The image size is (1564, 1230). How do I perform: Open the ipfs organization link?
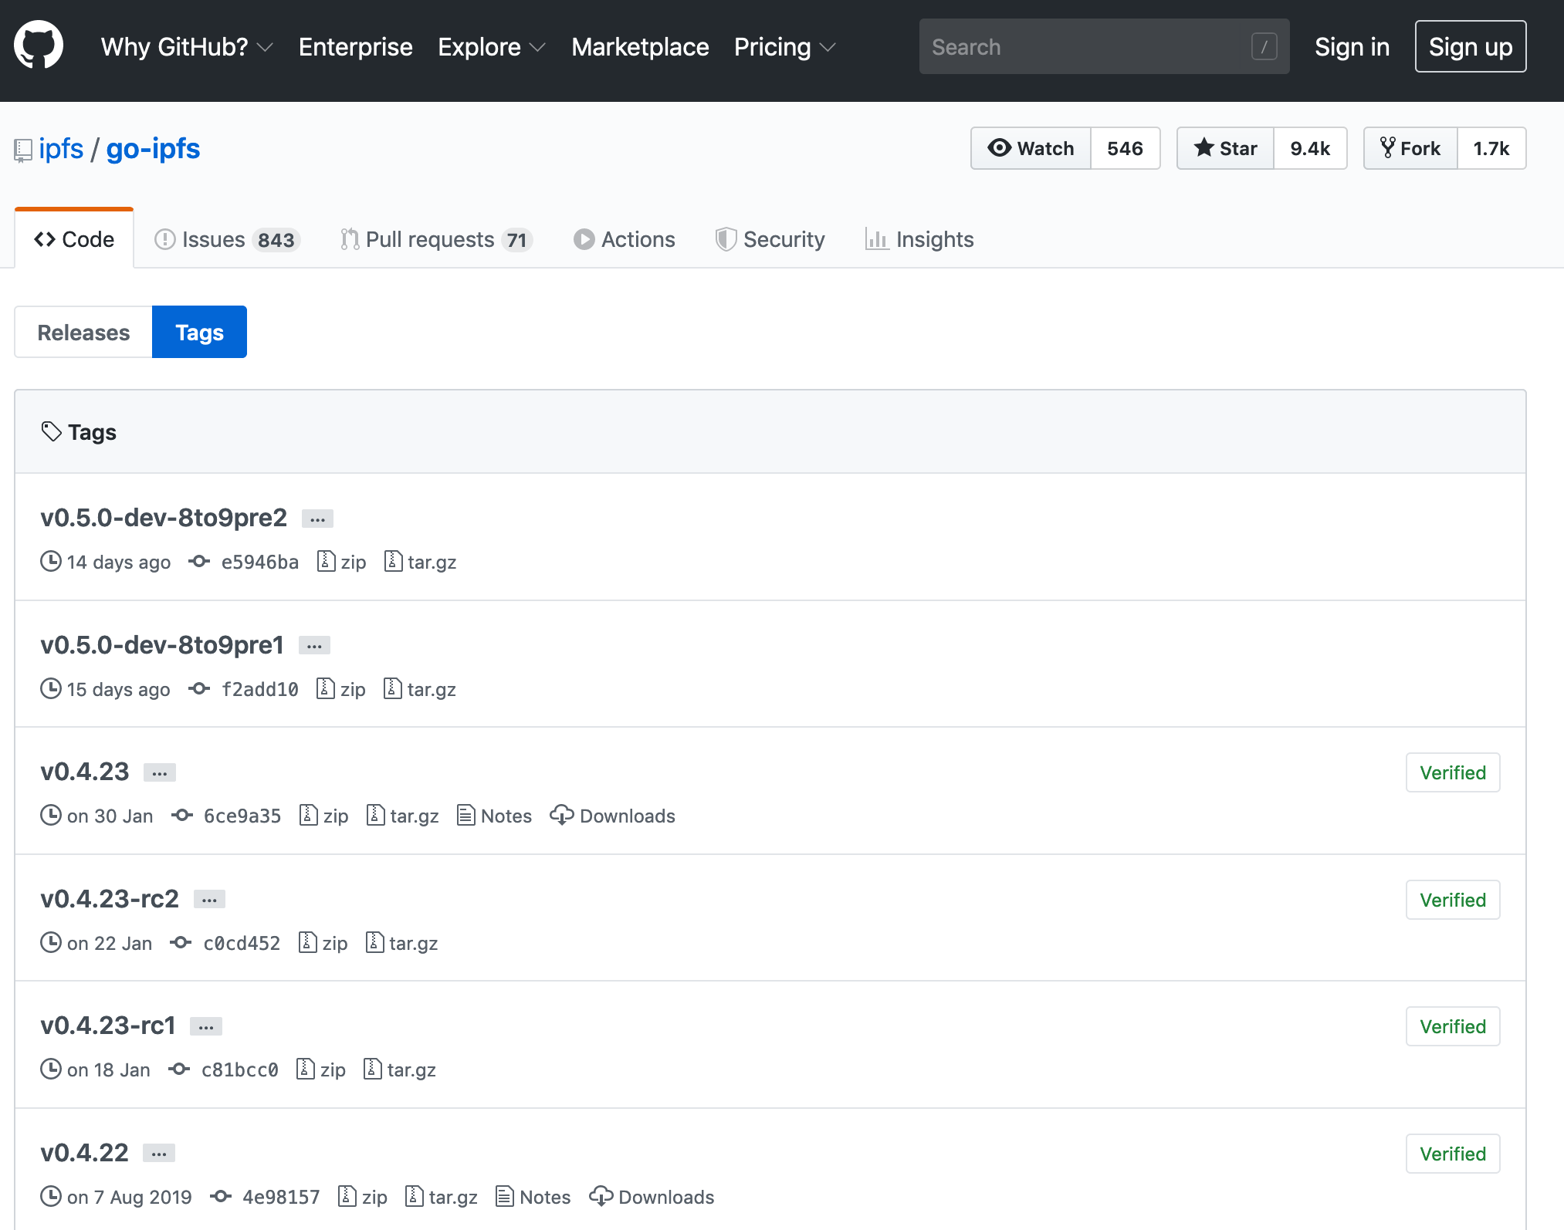click(61, 148)
